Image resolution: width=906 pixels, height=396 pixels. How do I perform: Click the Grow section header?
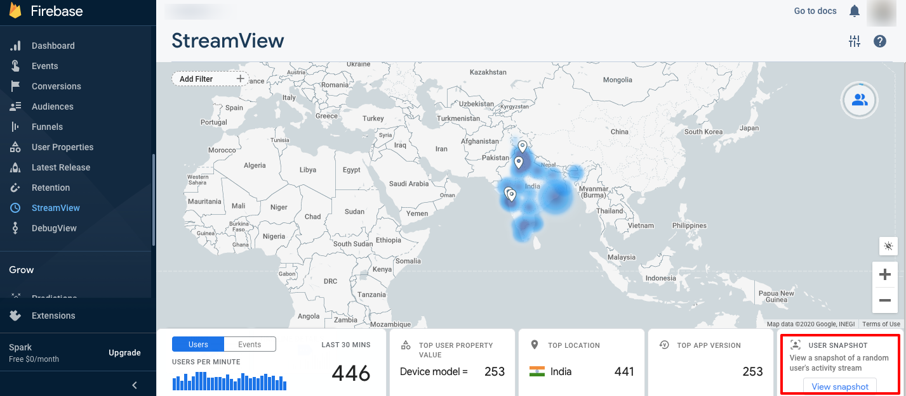[22, 269]
